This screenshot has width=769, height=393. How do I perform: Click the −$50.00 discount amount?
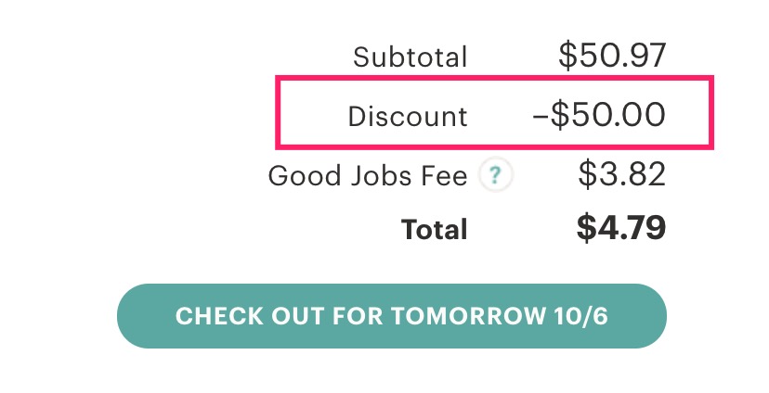click(599, 115)
